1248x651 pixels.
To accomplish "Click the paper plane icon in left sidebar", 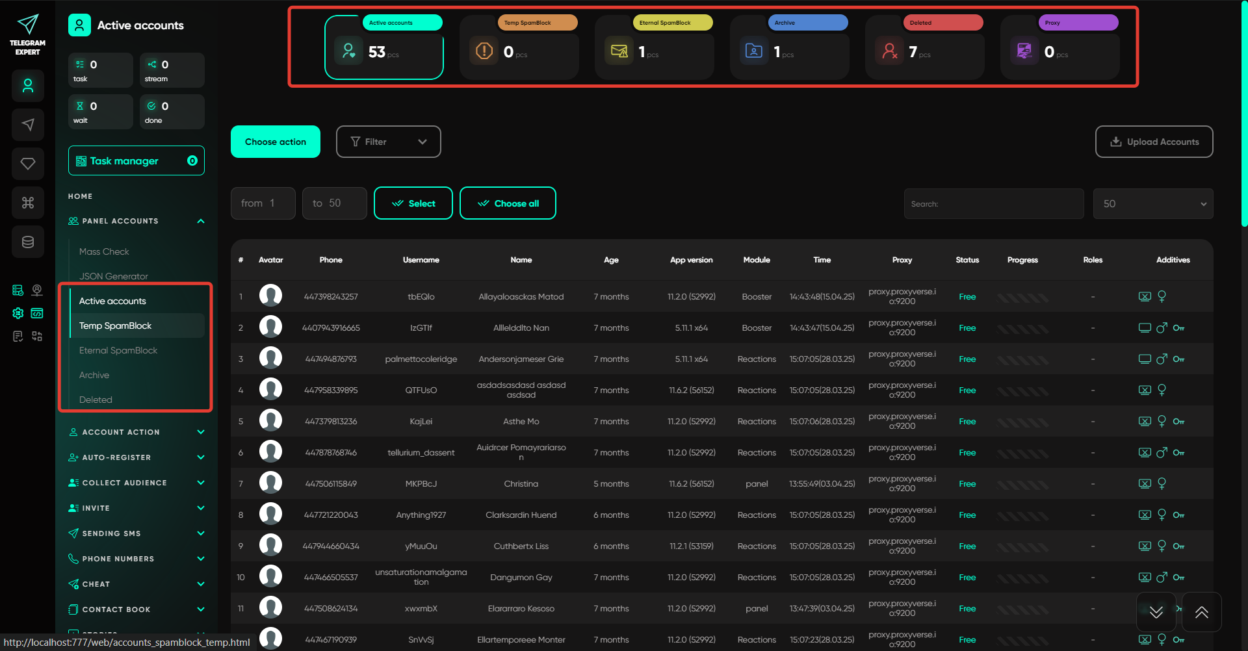I will 28,125.
